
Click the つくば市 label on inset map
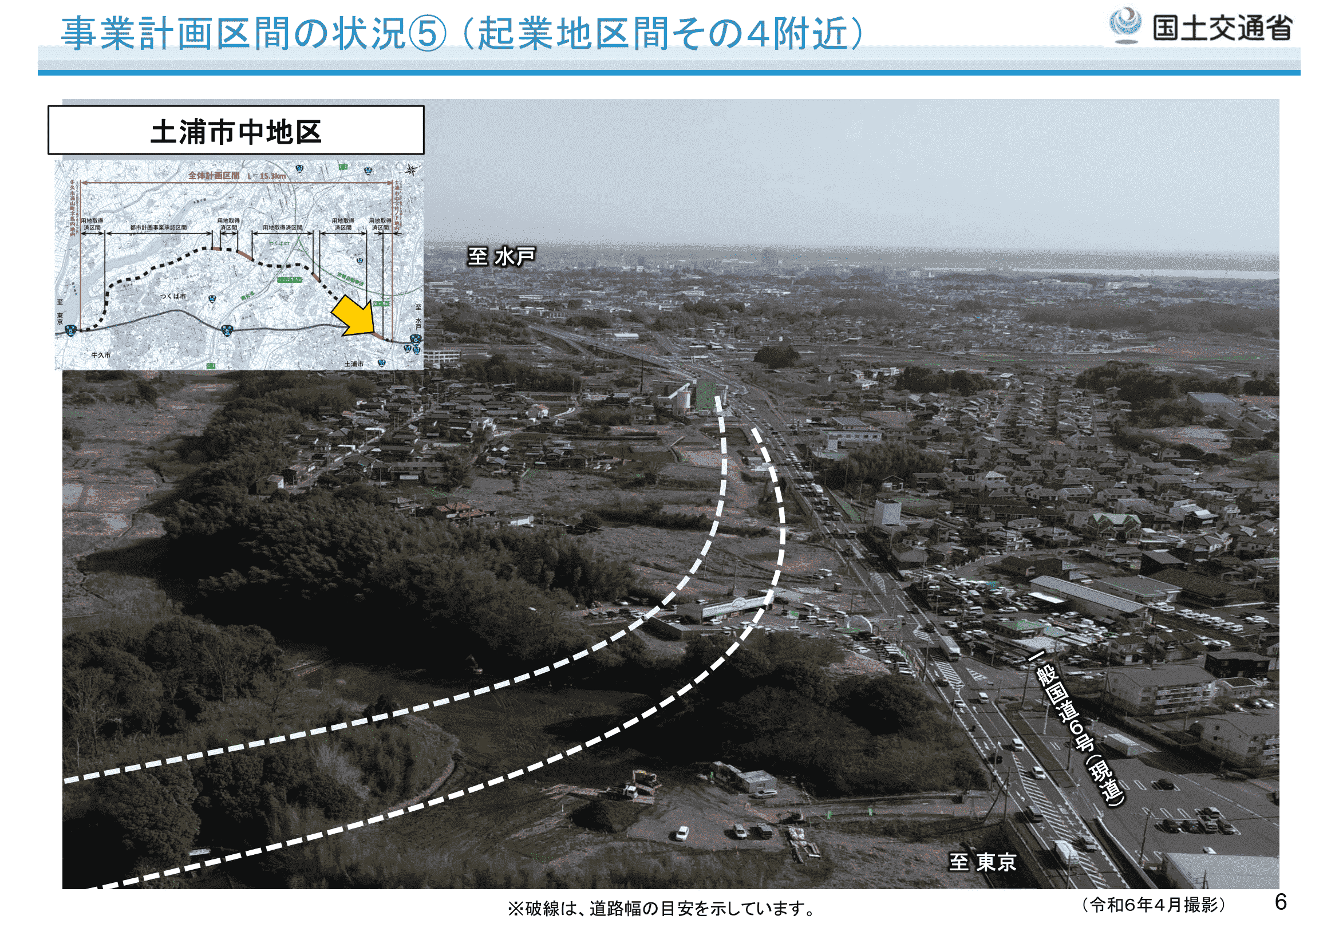(x=173, y=296)
